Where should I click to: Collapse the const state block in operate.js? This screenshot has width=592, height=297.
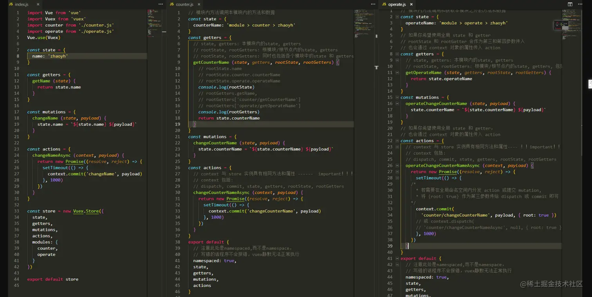(x=397, y=17)
